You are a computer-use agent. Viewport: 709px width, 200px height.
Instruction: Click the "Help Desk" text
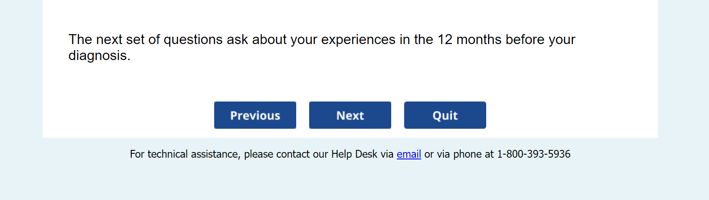coord(354,154)
